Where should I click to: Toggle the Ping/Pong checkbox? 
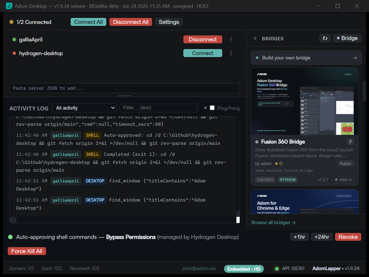point(212,108)
